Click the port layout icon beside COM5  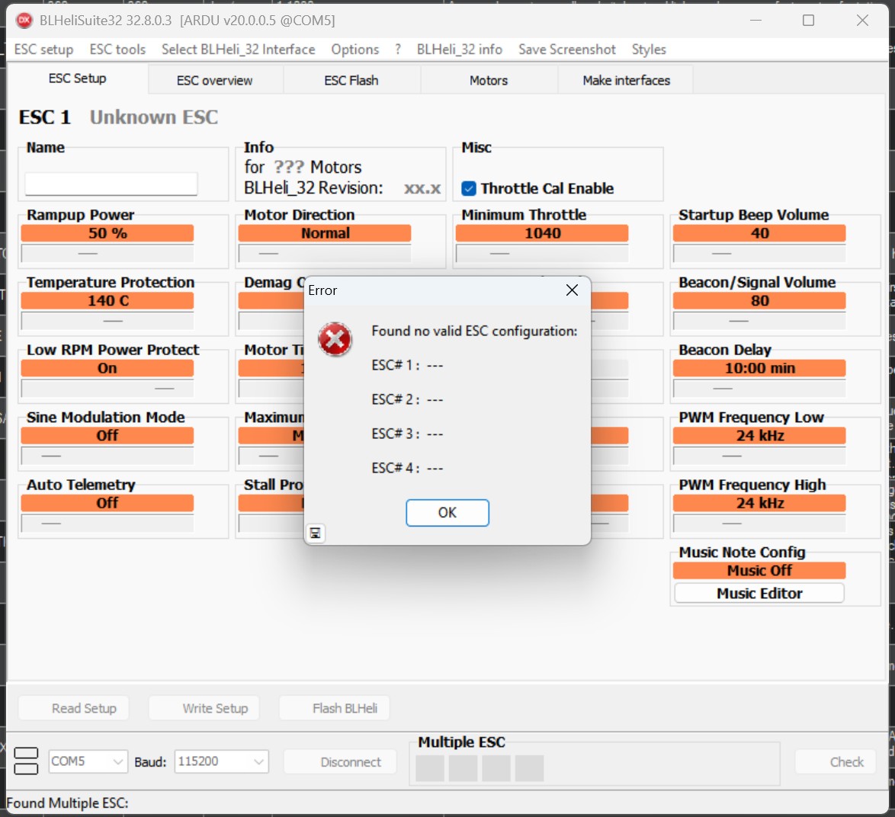click(26, 761)
